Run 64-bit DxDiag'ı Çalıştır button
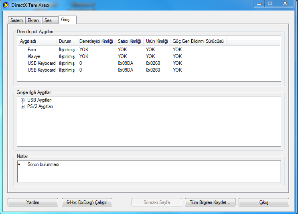 [x=87, y=202]
